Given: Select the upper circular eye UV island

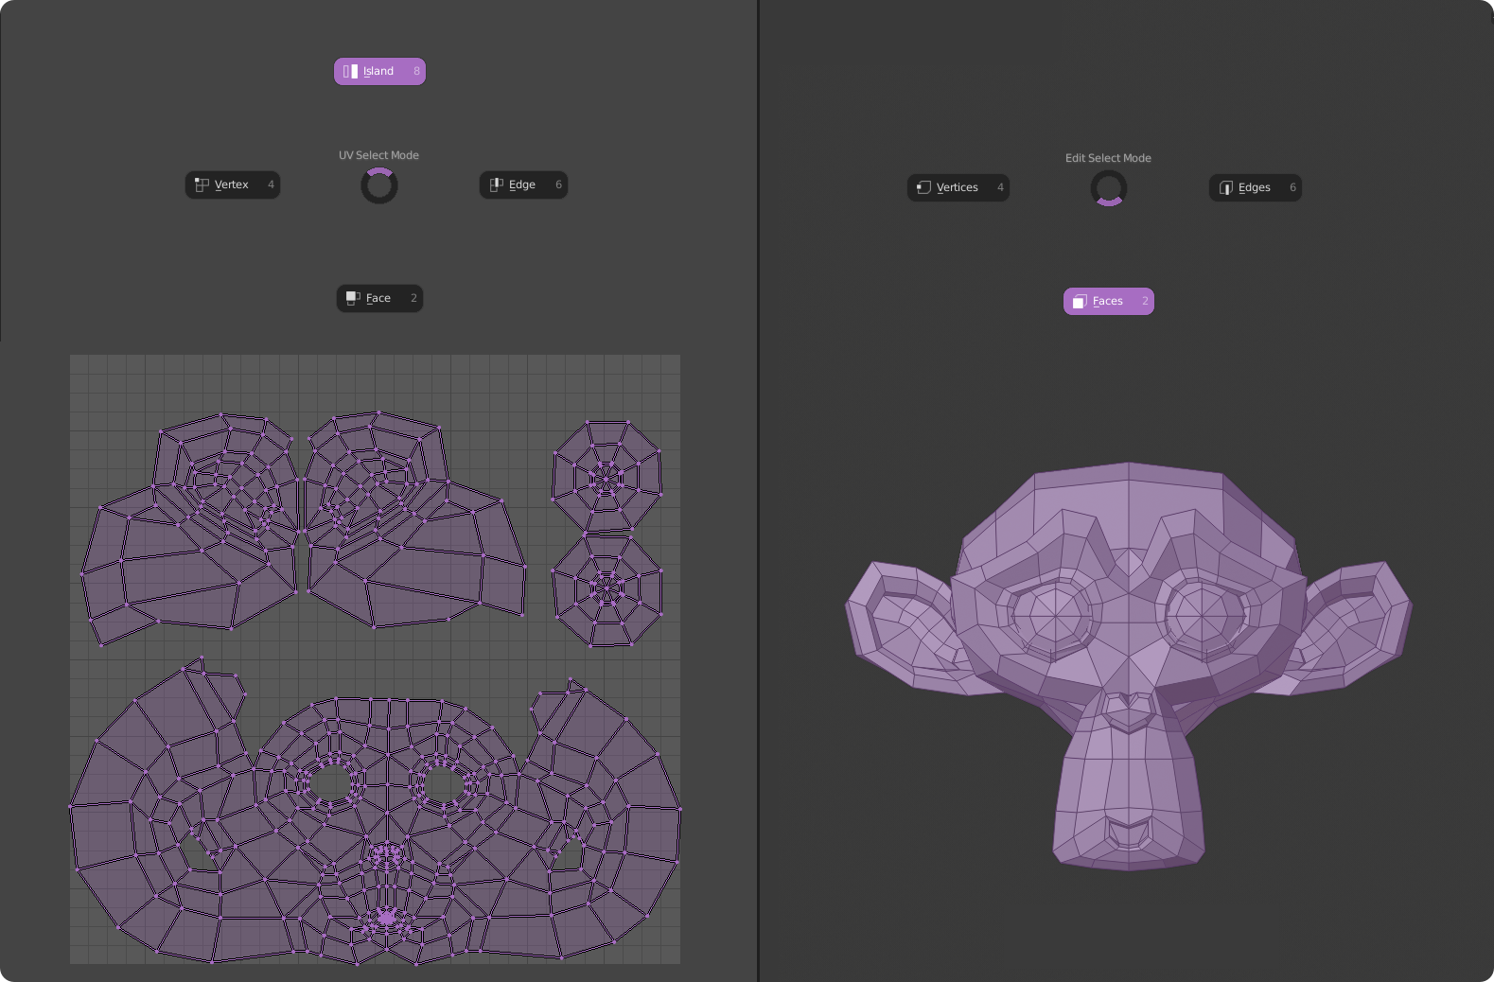Looking at the screenshot, I should coord(606,477).
